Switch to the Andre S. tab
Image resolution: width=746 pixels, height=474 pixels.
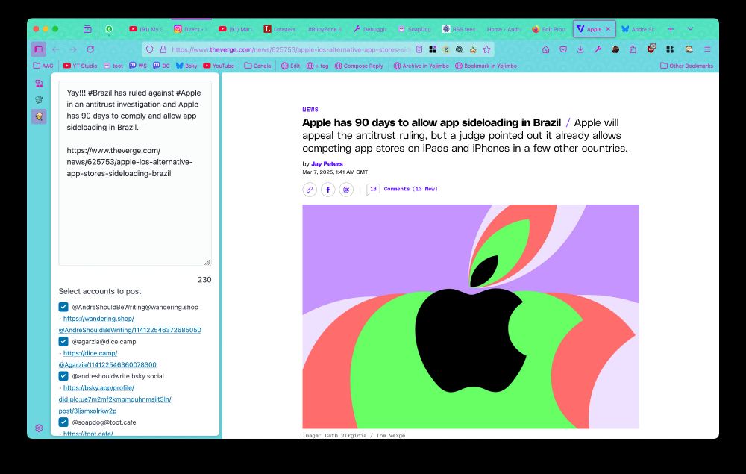coord(640,29)
